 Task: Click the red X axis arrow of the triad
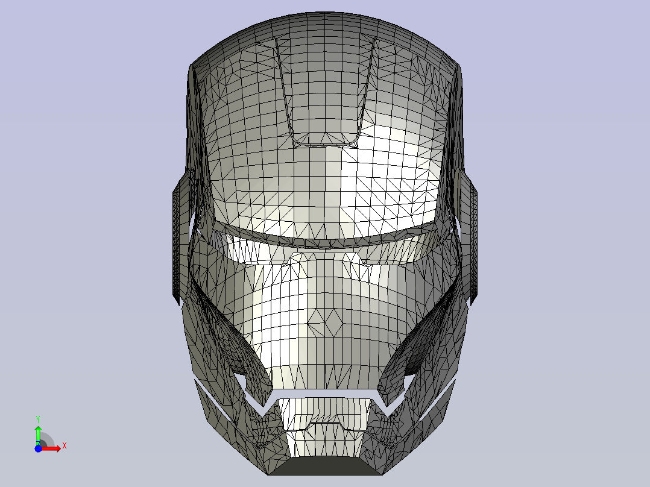(x=52, y=448)
